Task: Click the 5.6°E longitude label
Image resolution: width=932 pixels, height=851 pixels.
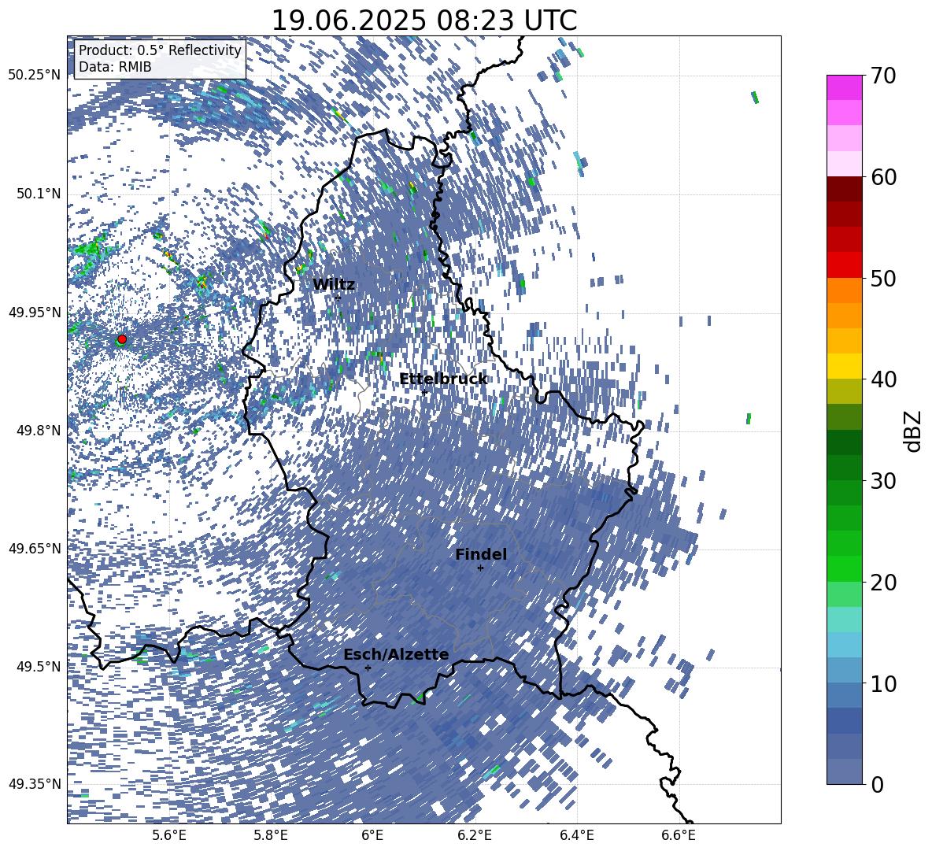Action: [x=168, y=835]
